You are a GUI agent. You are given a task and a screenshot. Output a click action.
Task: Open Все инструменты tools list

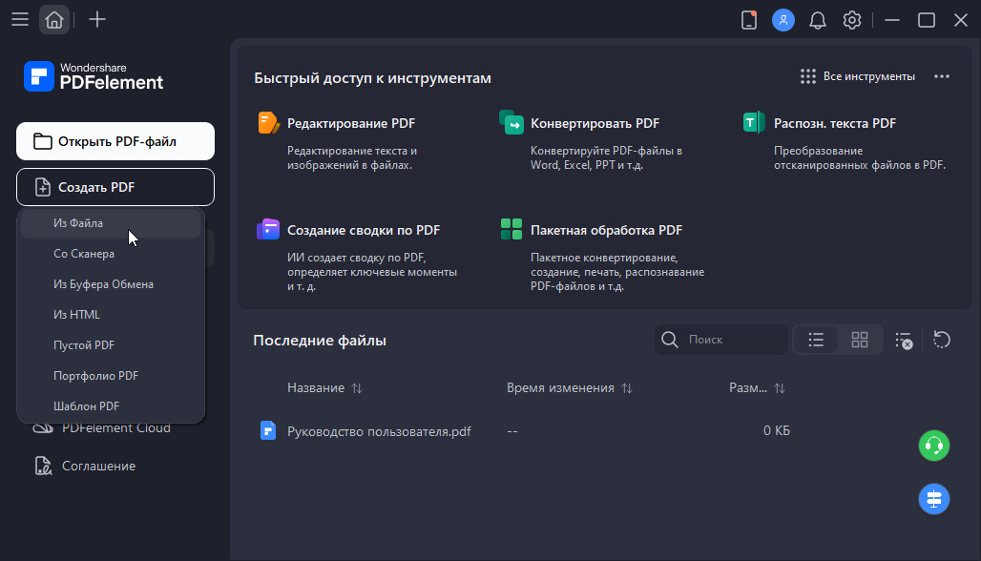(857, 76)
